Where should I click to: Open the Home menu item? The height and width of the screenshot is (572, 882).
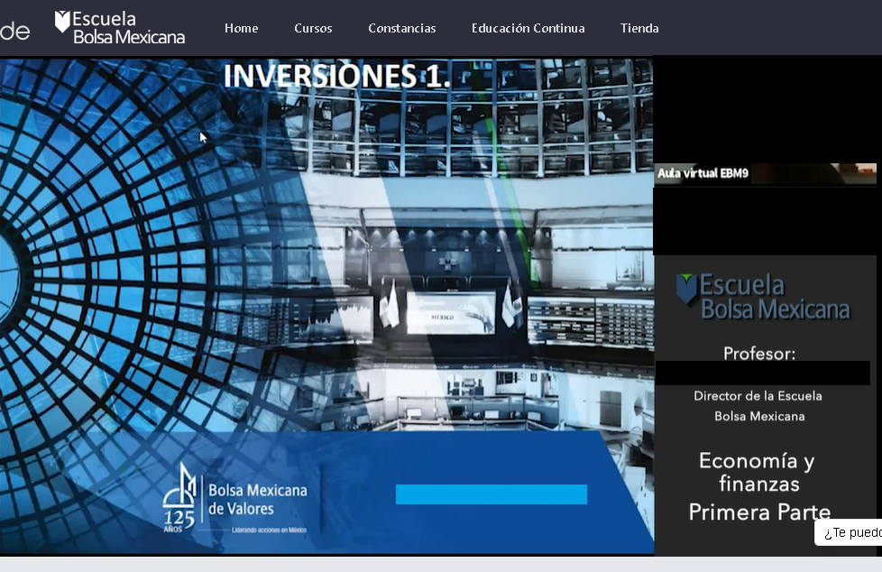(242, 28)
